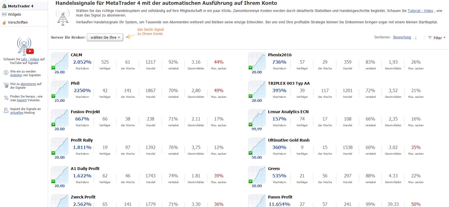This screenshot has width=449, height=207.
Task: Open the Tutorial - Video link
Action: 420,11
